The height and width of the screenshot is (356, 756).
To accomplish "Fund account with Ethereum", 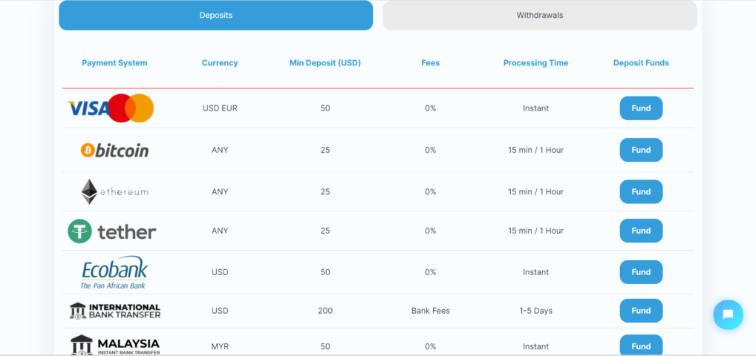I will point(641,192).
